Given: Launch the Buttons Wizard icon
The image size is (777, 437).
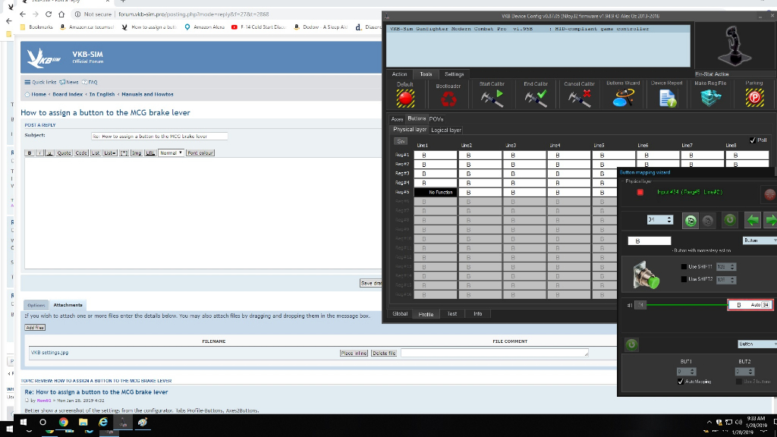Looking at the screenshot, I should (x=623, y=98).
